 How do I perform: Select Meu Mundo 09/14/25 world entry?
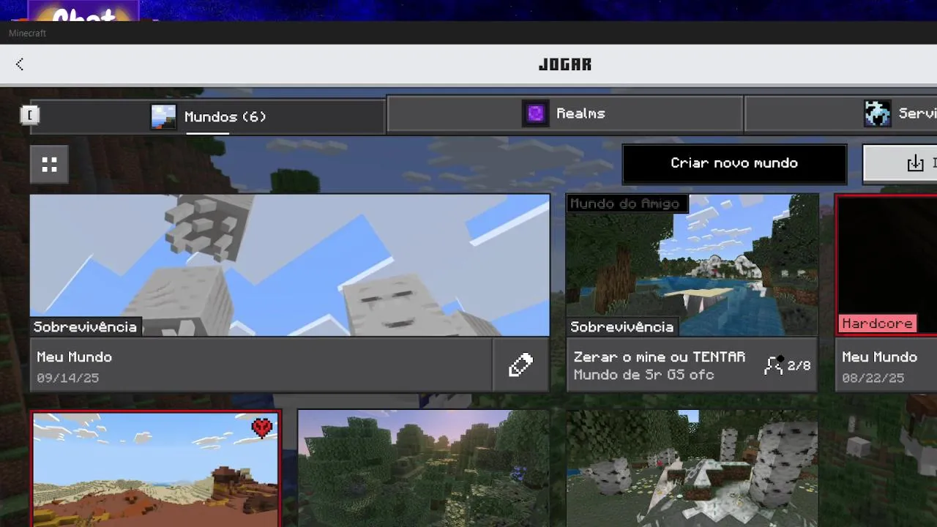261,365
